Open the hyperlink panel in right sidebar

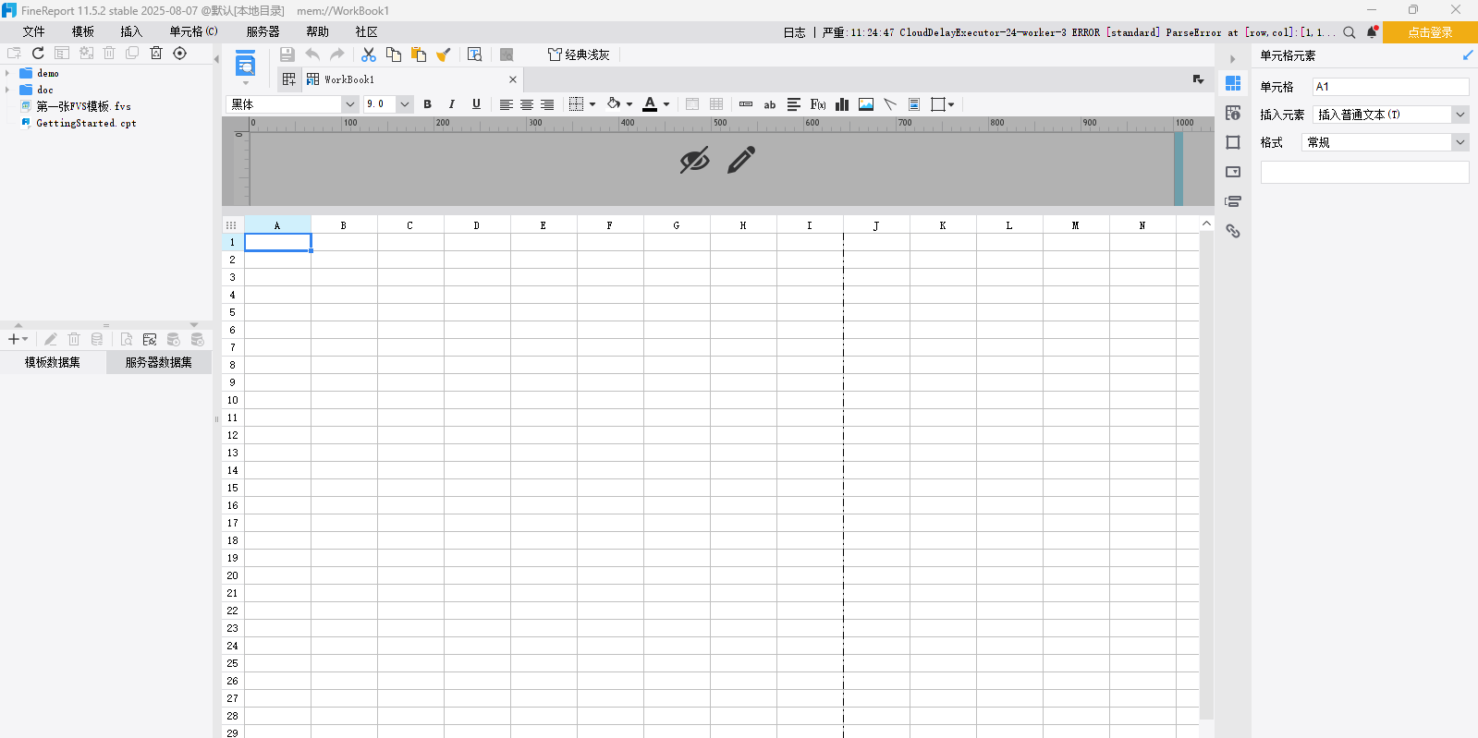tap(1233, 231)
